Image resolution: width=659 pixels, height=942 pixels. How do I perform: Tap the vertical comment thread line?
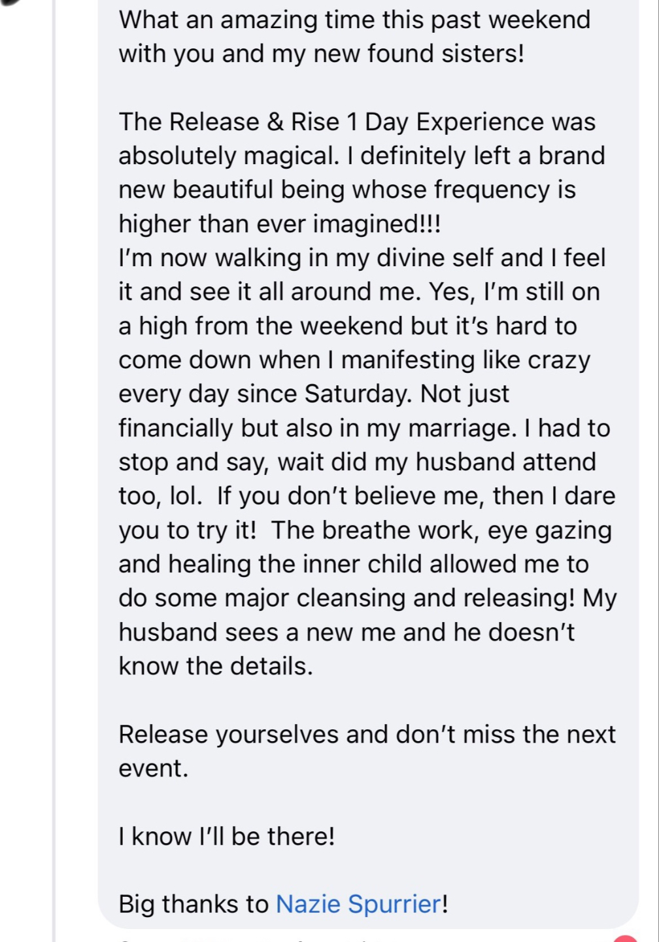click(x=55, y=471)
